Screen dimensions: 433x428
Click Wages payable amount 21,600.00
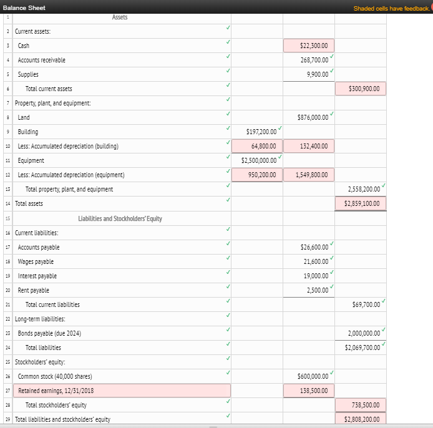coord(308,261)
